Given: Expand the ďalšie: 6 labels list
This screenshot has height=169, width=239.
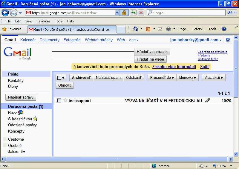Looking at the screenshot, I should tap(16, 151).
